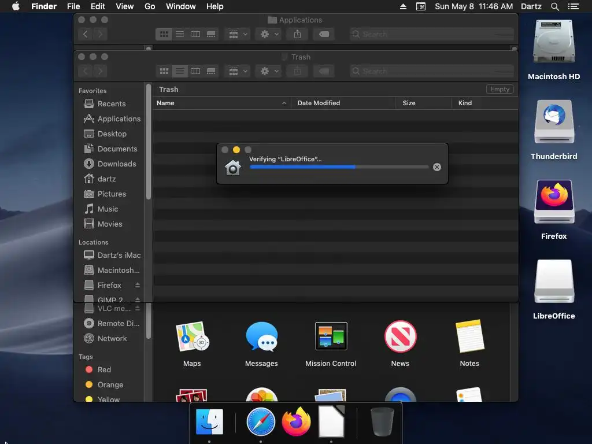This screenshot has width=592, height=444.
Task: Select Macintosh HD volume in sidebar
Action: pos(112,271)
